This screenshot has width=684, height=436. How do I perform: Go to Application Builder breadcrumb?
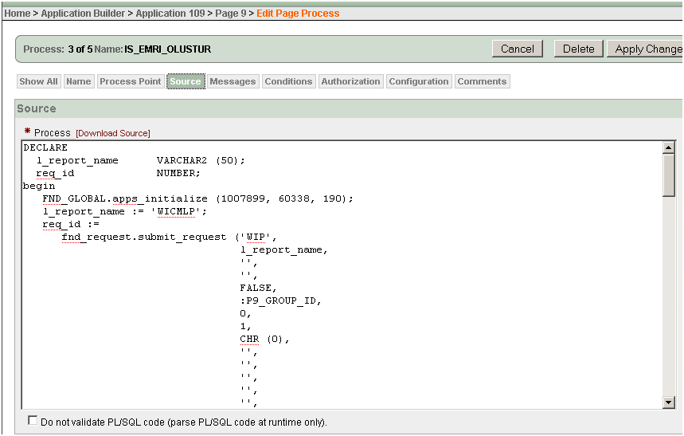83,14
